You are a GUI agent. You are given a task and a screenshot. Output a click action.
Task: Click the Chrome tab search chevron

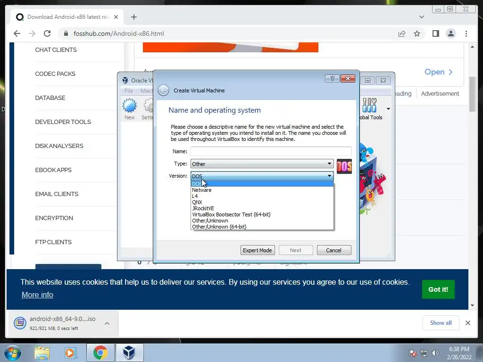pos(422,17)
